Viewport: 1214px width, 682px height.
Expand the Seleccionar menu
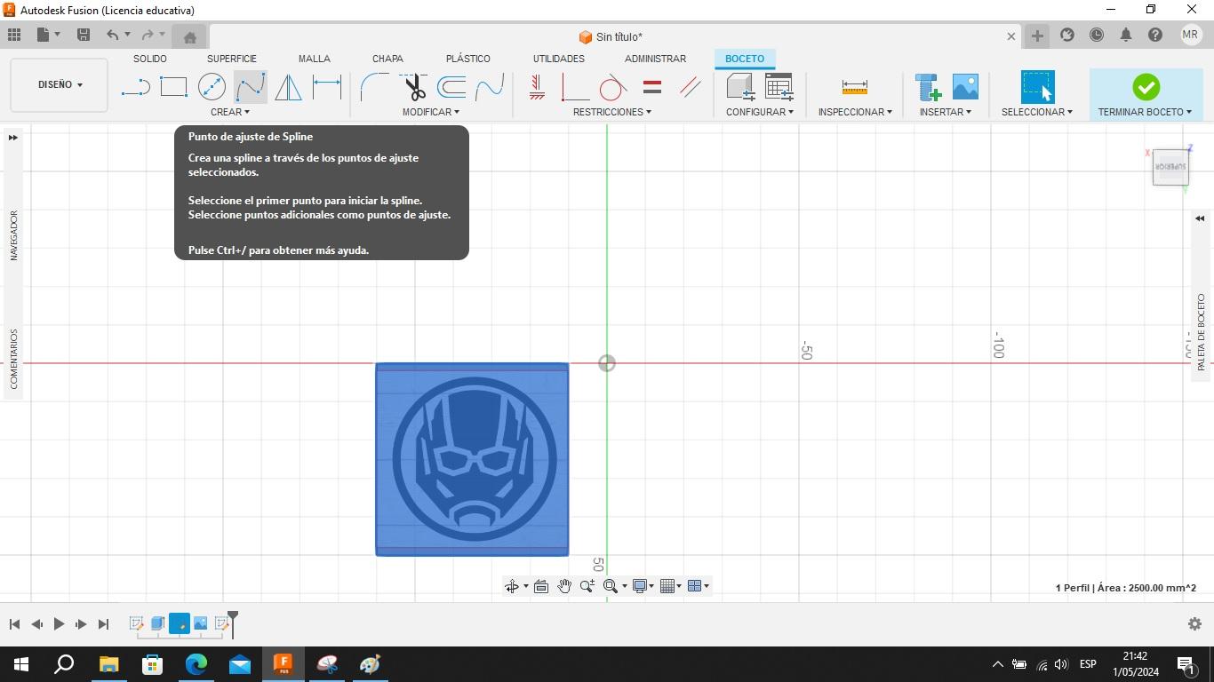[1037, 112]
